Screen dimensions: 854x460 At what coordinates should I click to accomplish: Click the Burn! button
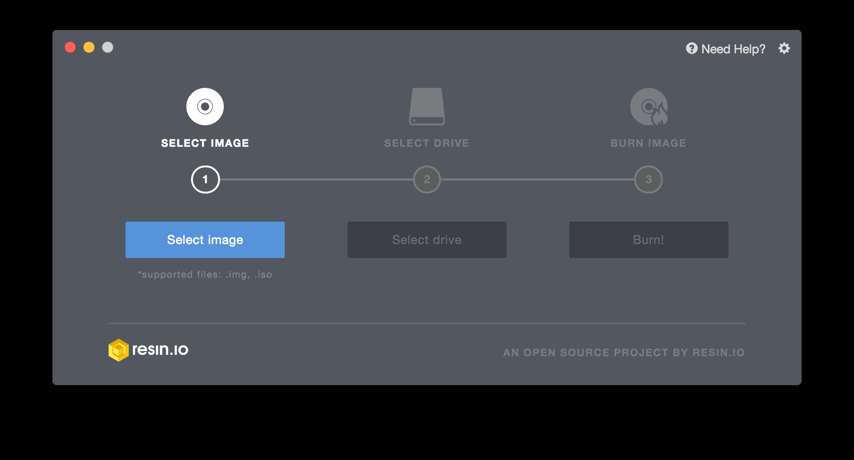coord(649,240)
